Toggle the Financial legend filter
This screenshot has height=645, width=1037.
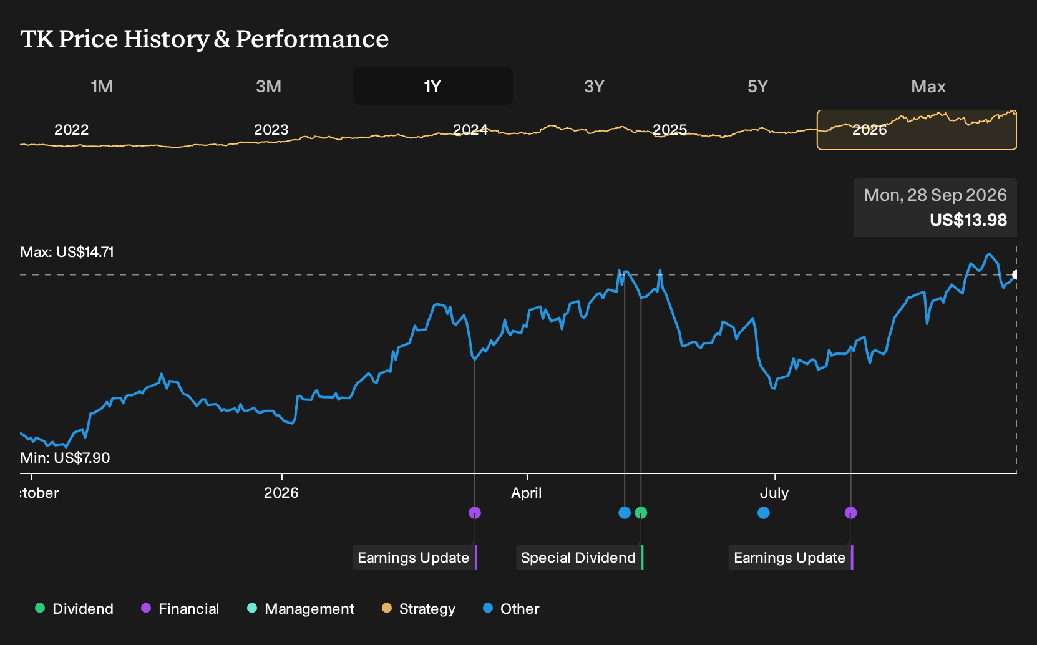180,609
